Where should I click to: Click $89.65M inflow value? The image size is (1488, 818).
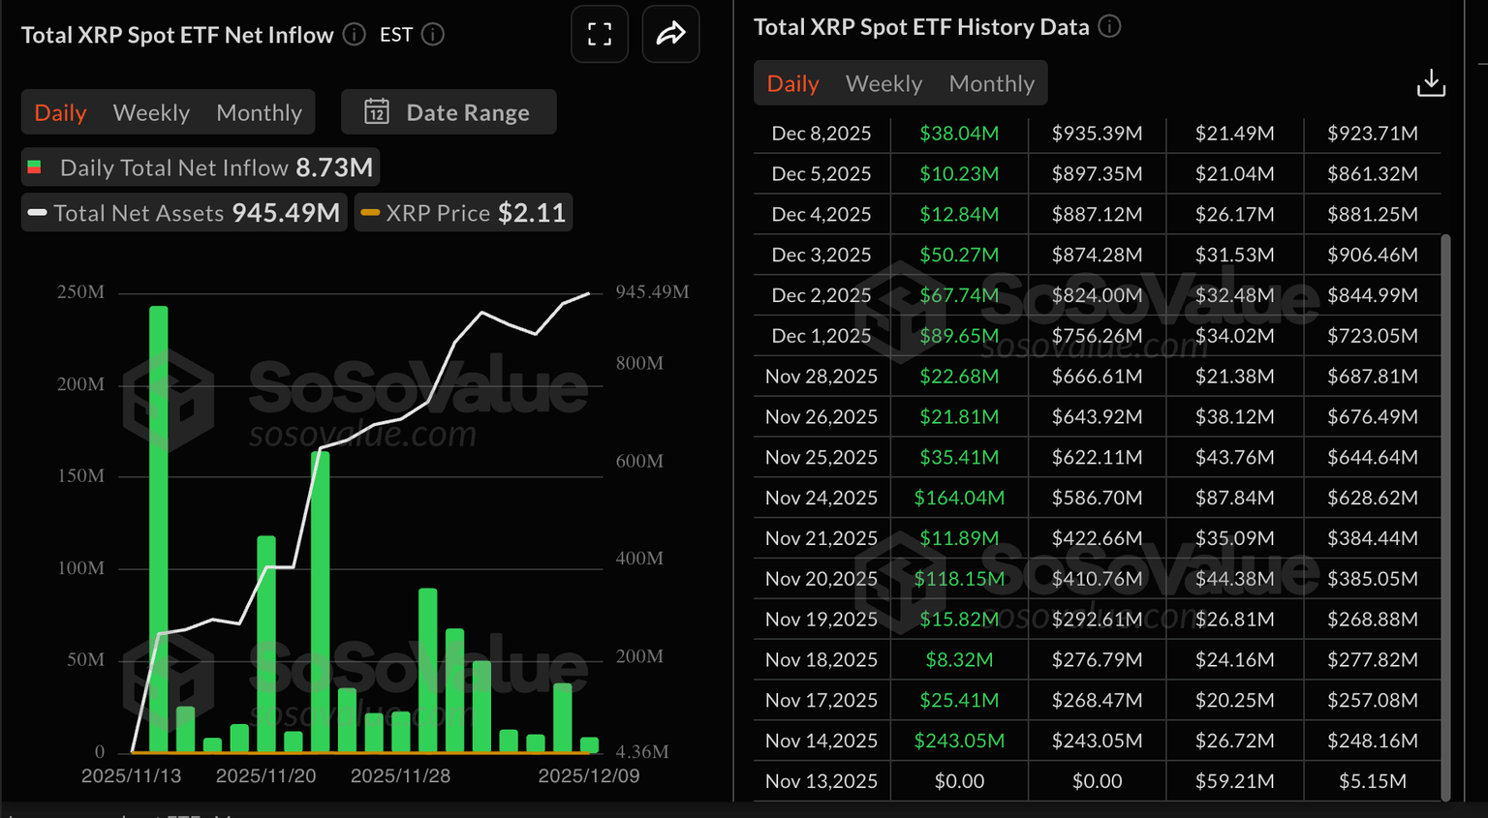[959, 336]
